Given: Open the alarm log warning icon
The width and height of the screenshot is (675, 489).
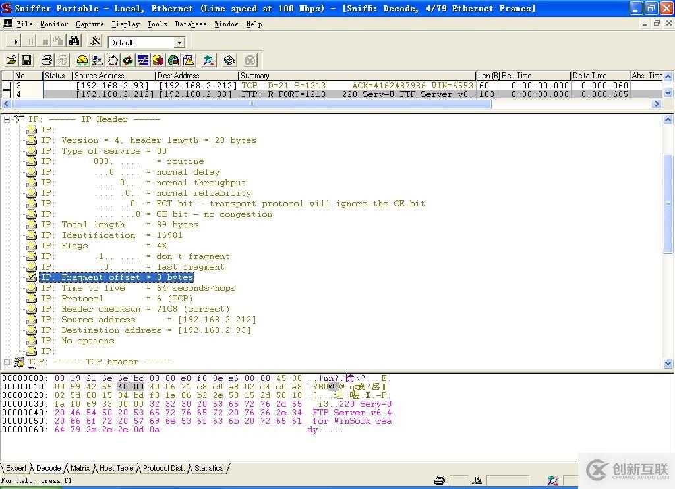Looking at the screenshot, I should point(189,61).
